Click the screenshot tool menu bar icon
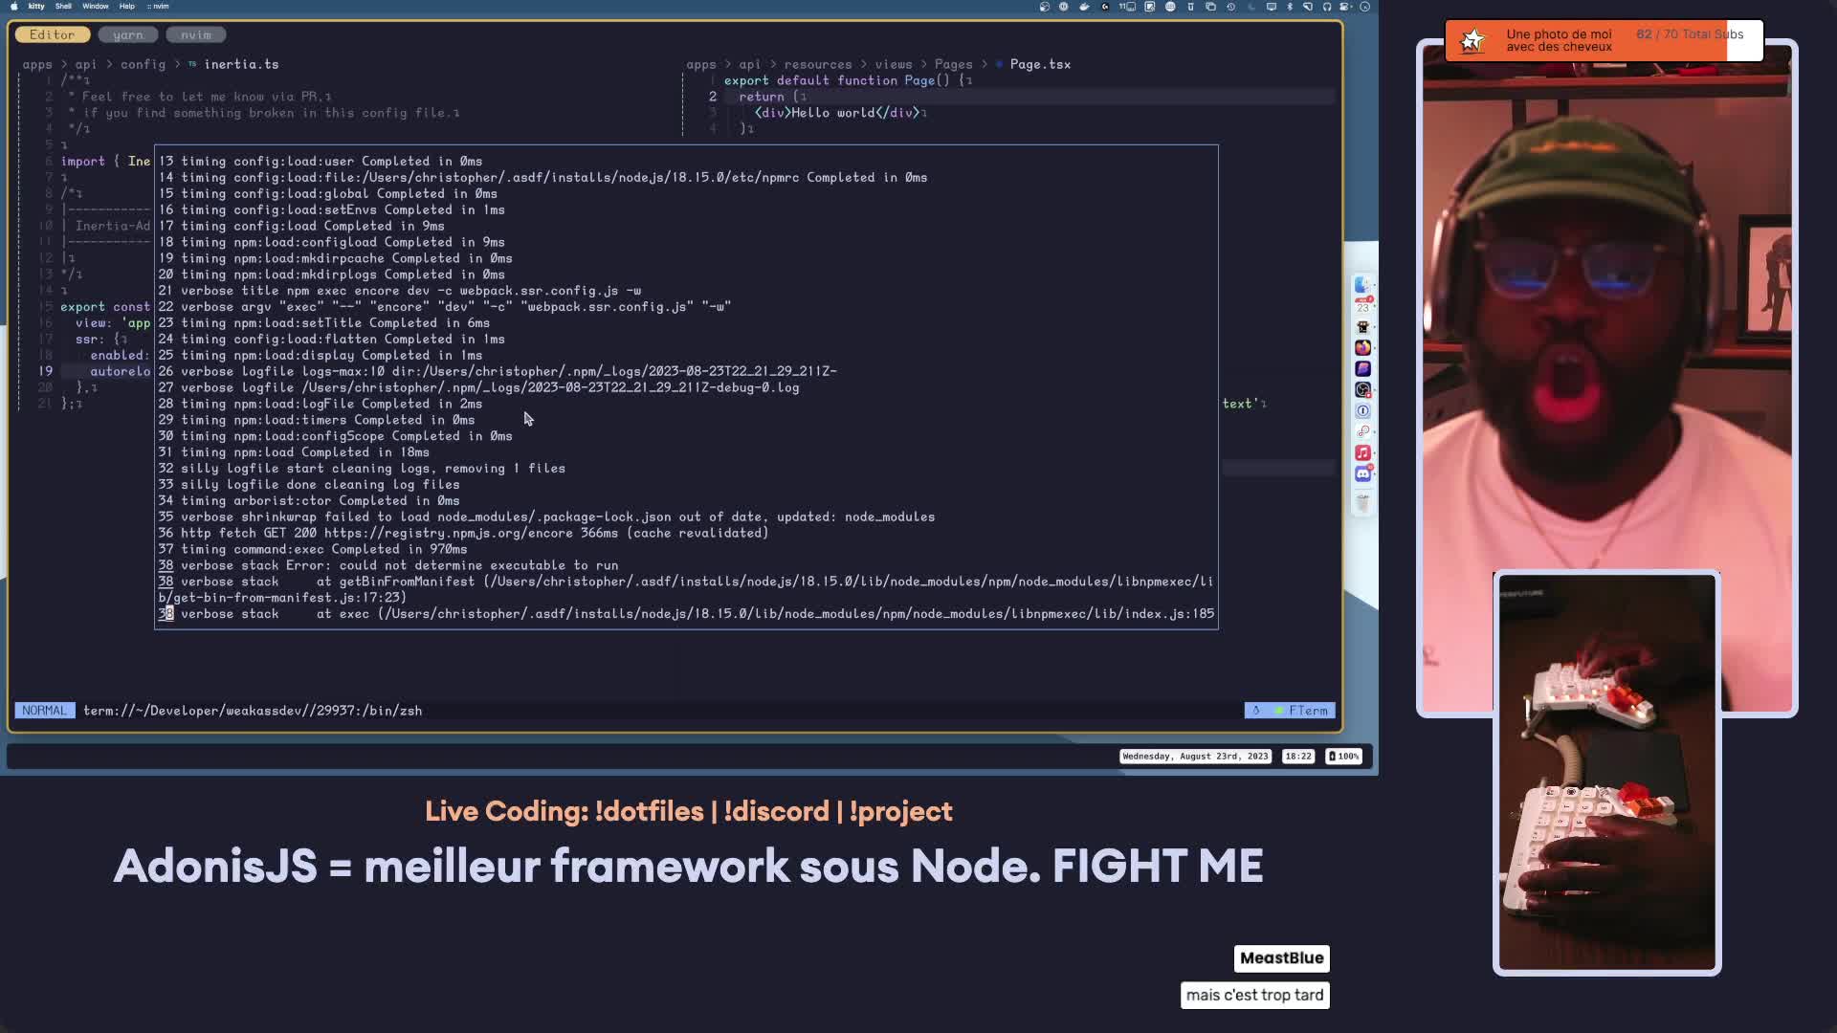Screen dimensions: 1837x1033 [x=1150, y=7]
